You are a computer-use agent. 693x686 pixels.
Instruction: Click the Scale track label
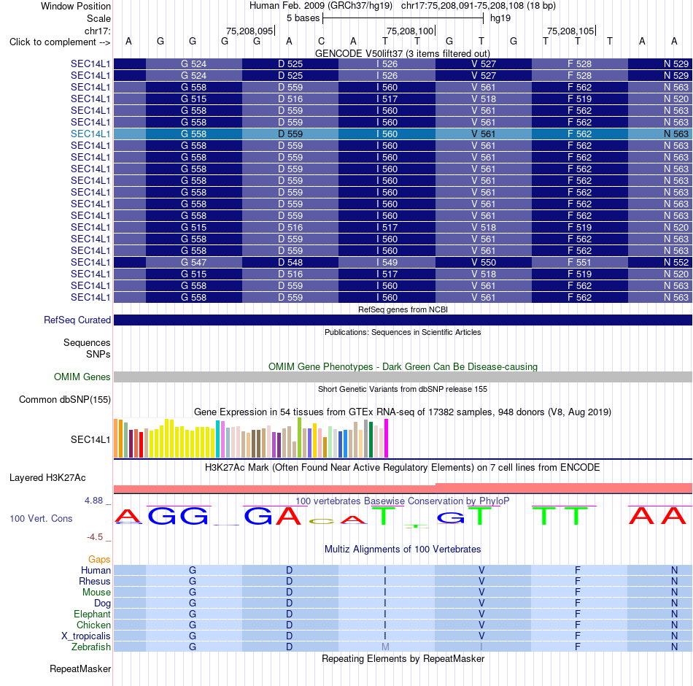(98, 18)
